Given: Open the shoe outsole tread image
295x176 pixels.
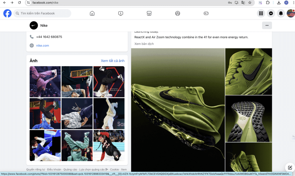Looking at the screenshot, I should pos(249,119).
